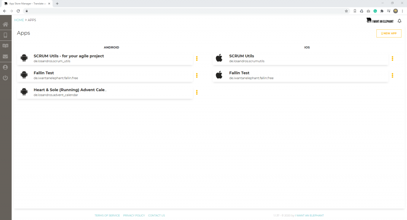The width and height of the screenshot is (407, 220).
Task: Expand options for Heart & Sole app
Action: click(x=197, y=92)
